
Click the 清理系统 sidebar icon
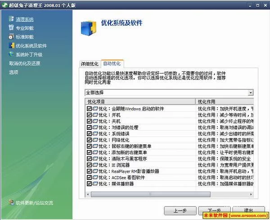[11, 19]
